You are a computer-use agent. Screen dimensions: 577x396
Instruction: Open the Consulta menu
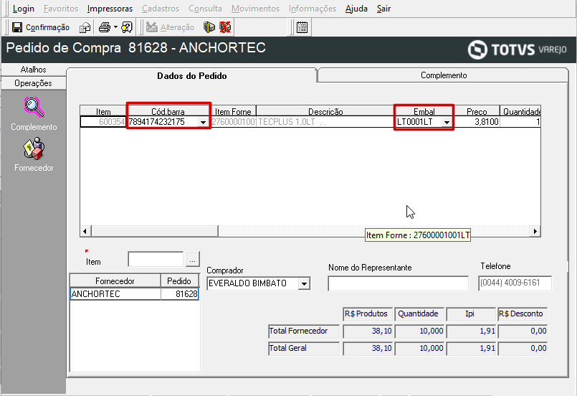pos(205,9)
